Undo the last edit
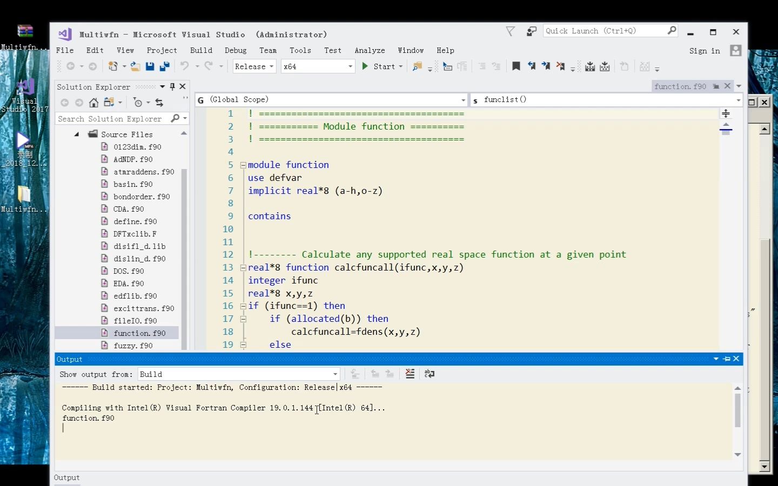Image resolution: width=778 pixels, height=486 pixels. (x=184, y=66)
